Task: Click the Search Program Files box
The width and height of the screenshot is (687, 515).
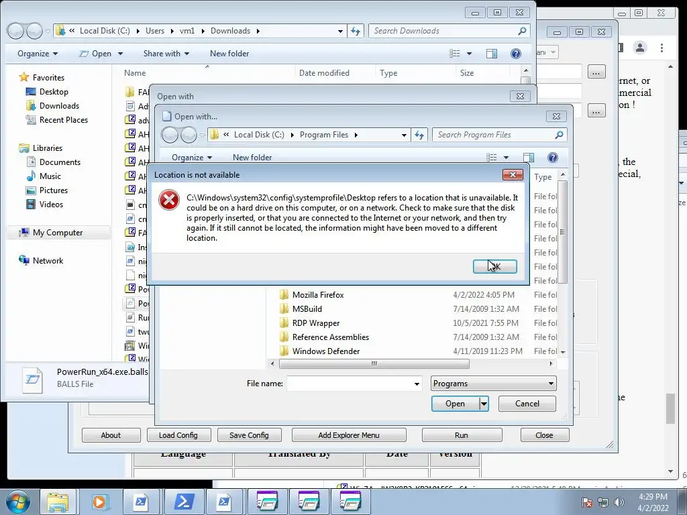Action: [493, 135]
